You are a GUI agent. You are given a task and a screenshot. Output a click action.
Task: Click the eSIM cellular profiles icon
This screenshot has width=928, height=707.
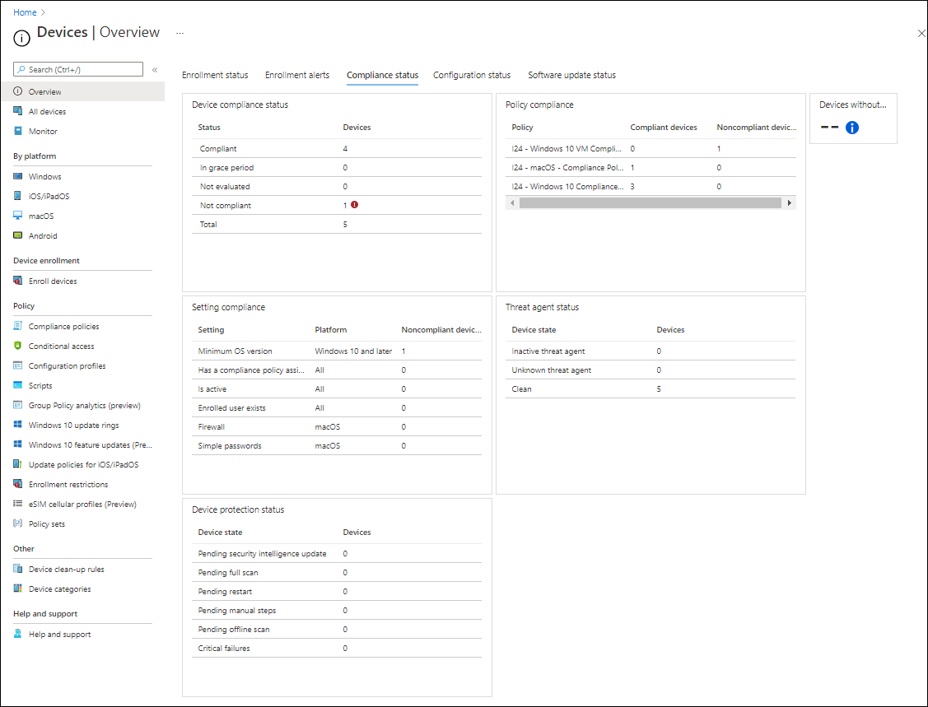point(18,504)
